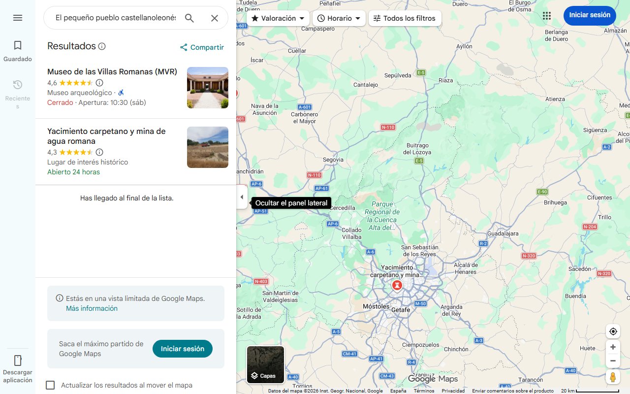Click the Museo de las Villas Romanas thumbnail
The image size is (630, 394).
pyautogui.click(x=207, y=87)
